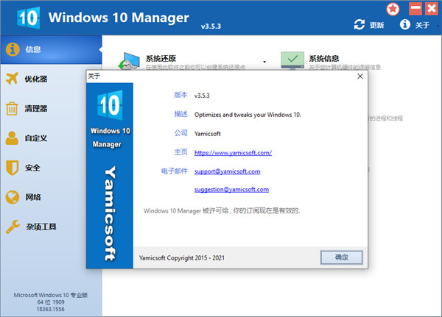This screenshot has width=442, height=317.
Task: Click the wrench icon for 杂项工具
Action: pyautogui.click(x=12, y=227)
